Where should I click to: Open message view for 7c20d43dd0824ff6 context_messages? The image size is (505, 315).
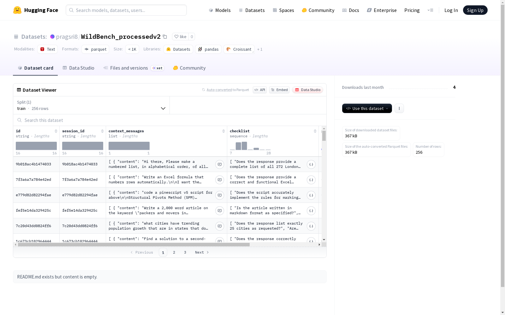point(220,226)
